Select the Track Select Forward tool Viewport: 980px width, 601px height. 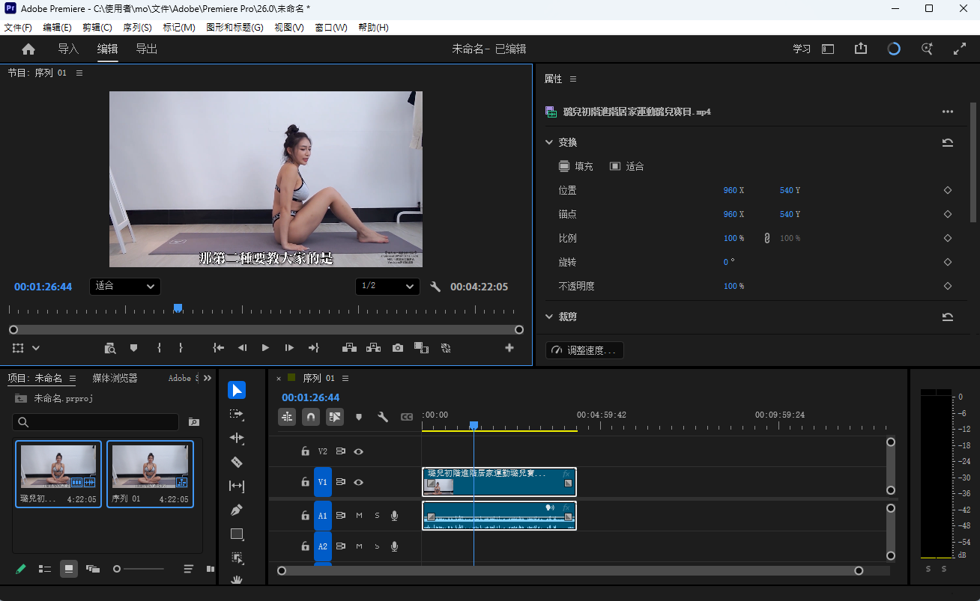(237, 414)
